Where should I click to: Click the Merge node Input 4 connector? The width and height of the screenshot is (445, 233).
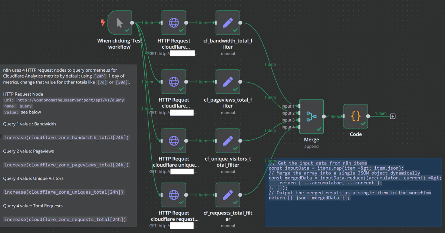point(299,127)
